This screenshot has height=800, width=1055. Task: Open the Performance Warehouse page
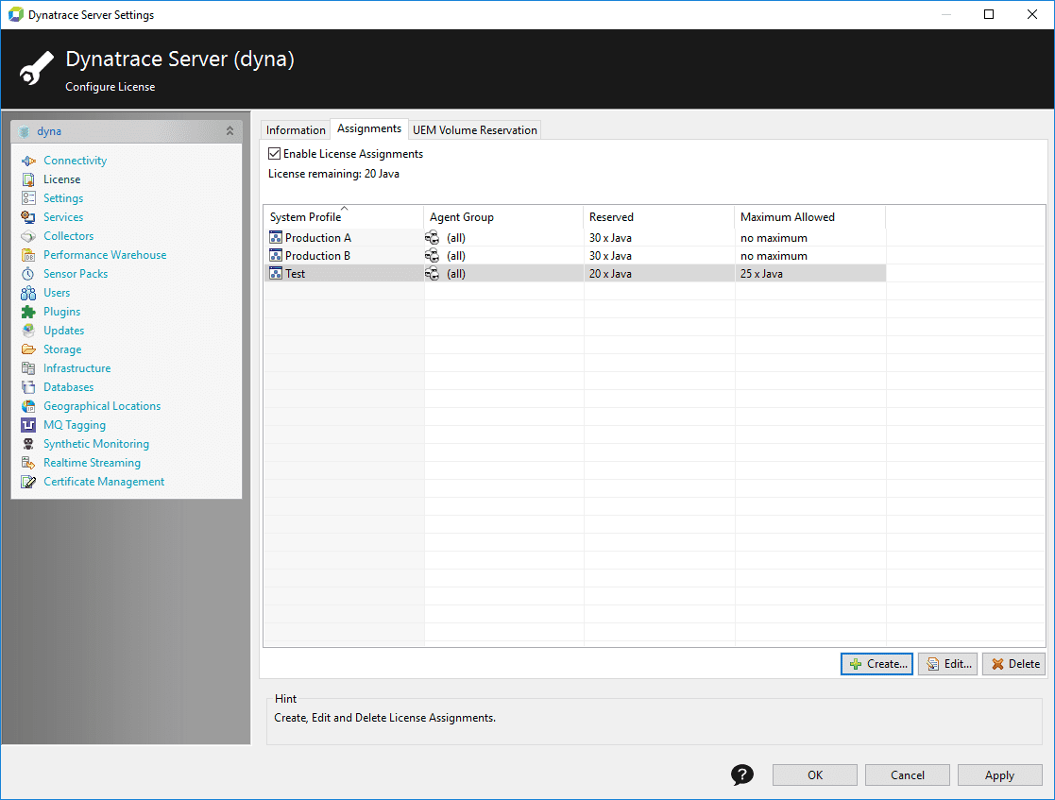point(105,255)
